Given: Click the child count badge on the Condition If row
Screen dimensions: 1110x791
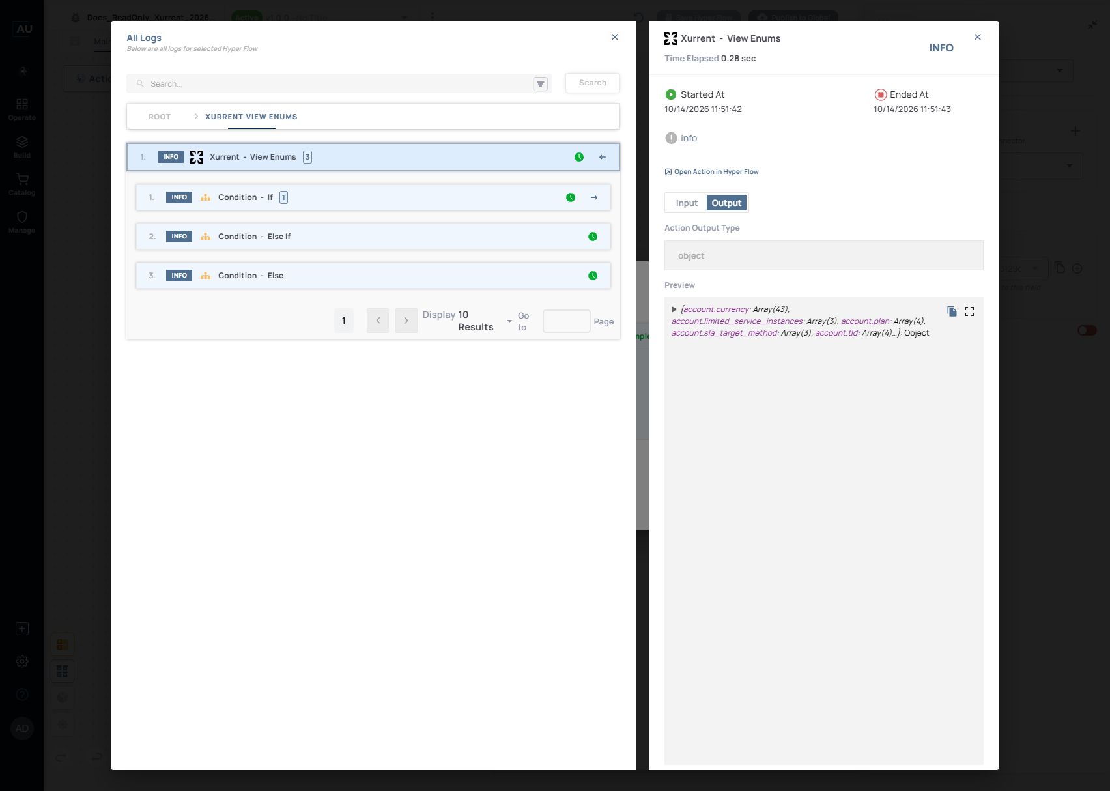Looking at the screenshot, I should pos(283,197).
